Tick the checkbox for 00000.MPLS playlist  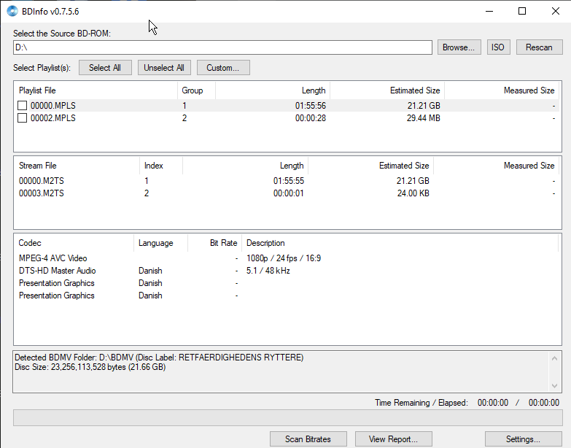click(x=22, y=106)
